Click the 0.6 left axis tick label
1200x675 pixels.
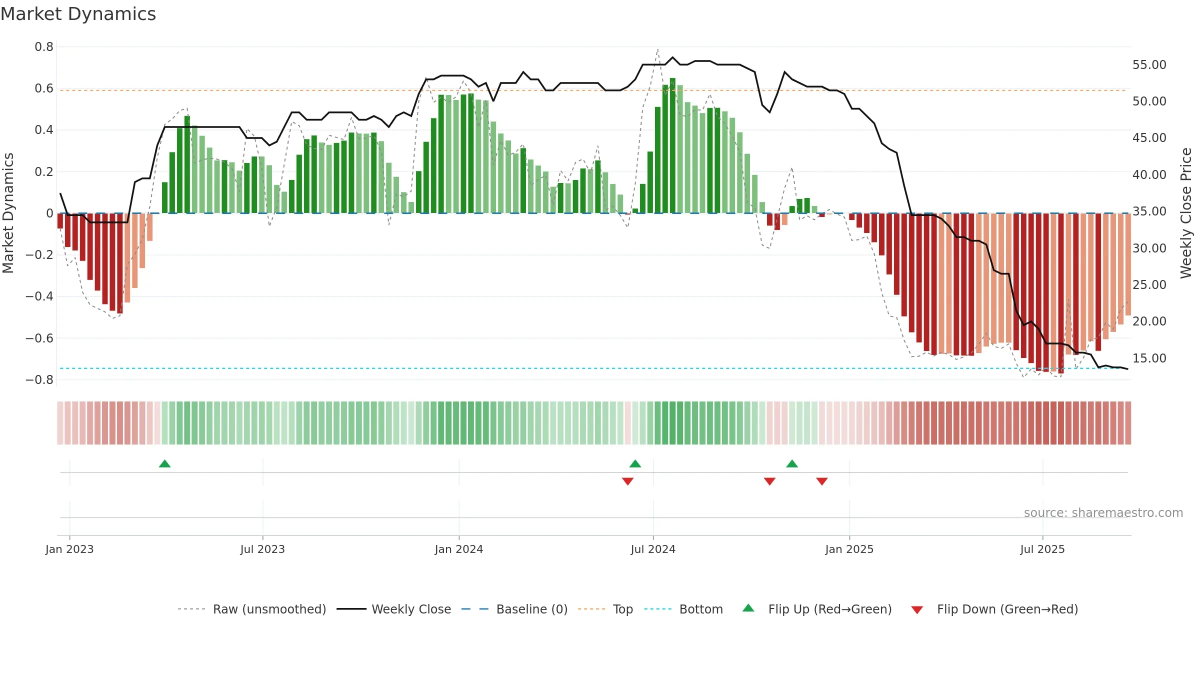pyautogui.click(x=44, y=88)
